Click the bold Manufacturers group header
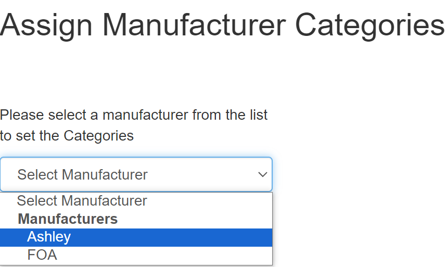This screenshot has height=267, width=446. (x=68, y=219)
